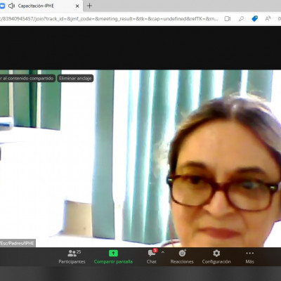Close the Capacitación-IPHE tab
This screenshot has height=281, width=281.
click(77, 6)
